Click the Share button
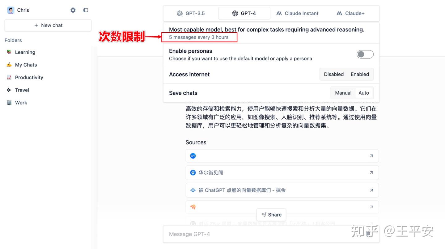The height and width of the screenshot is (249, 445). click(271, 214)
